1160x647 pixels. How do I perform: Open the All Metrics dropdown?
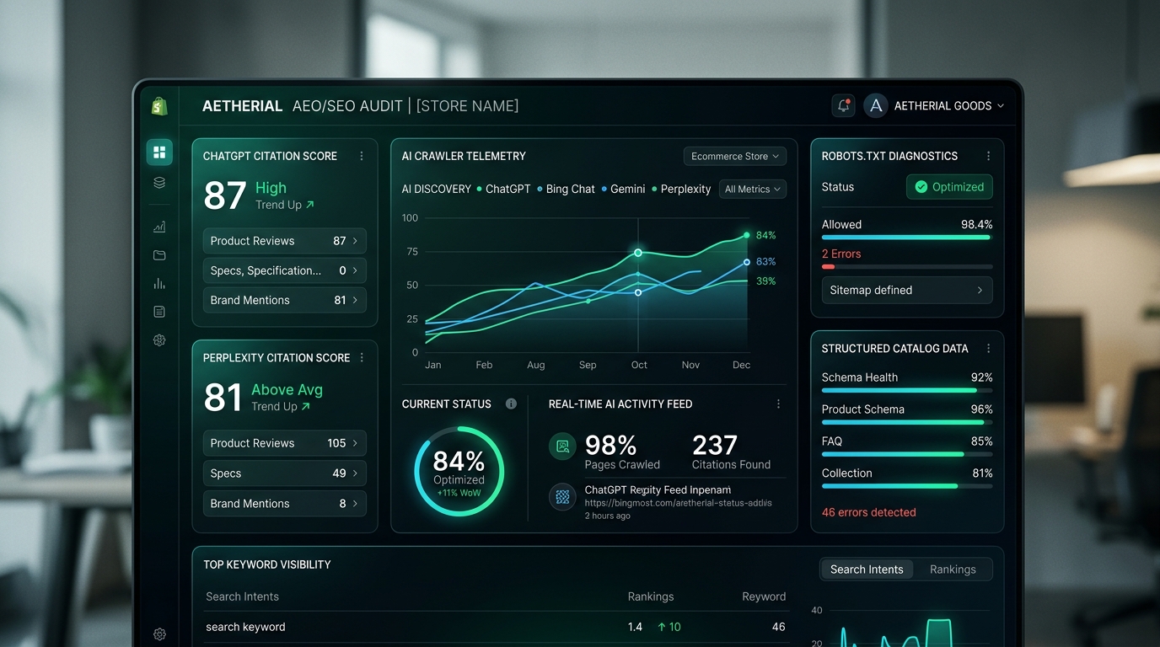(753, 189)
